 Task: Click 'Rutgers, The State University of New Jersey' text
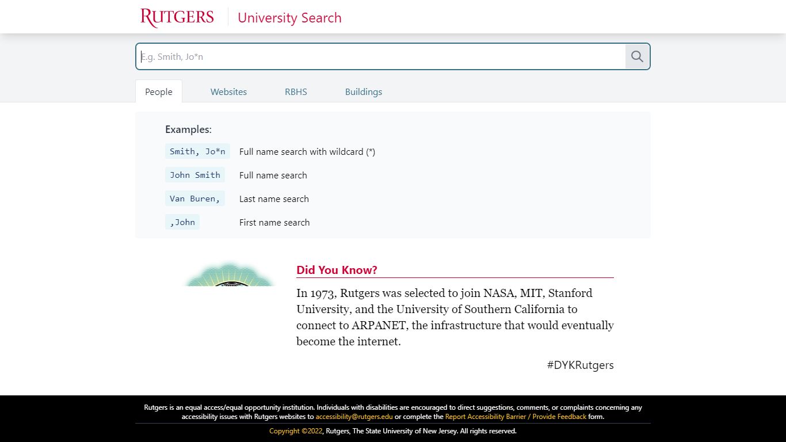[391, 431]
